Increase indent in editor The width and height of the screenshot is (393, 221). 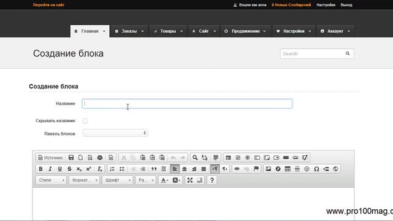[x=143, y=169]
